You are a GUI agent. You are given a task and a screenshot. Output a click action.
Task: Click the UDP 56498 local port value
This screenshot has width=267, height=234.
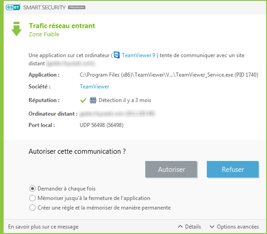(101, 125)
